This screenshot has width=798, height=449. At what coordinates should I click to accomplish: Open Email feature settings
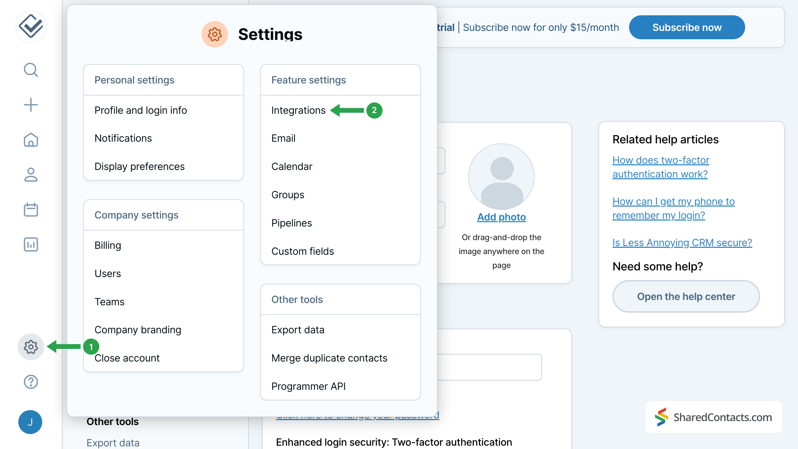[283, 138]
